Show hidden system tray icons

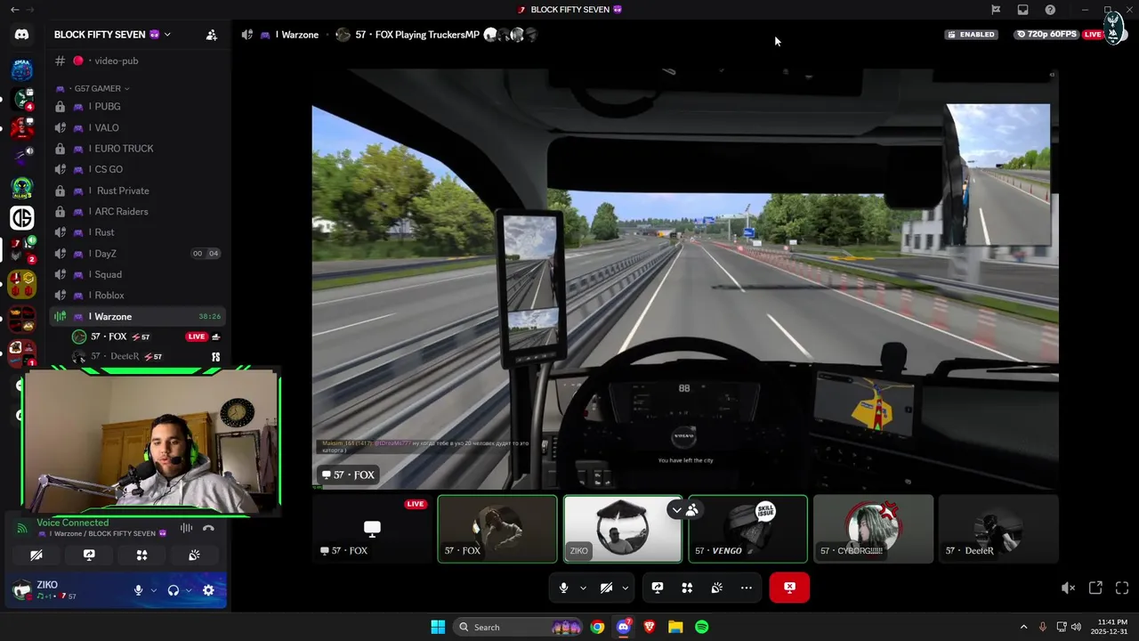(x=1023, y=627)
